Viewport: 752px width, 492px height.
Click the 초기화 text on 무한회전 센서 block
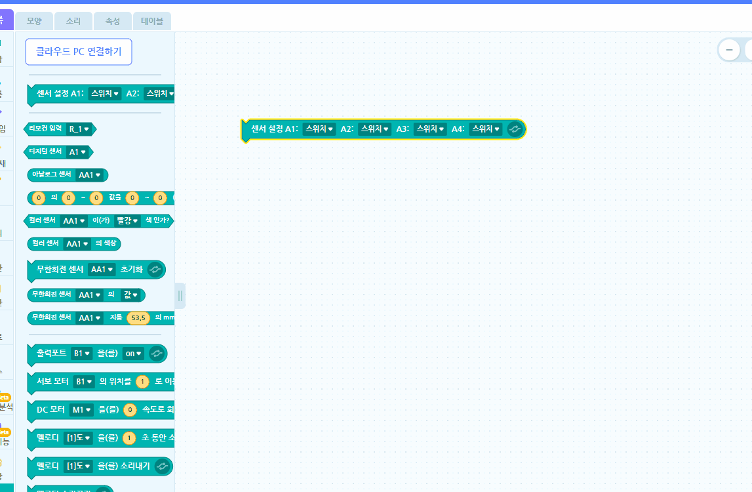131,269
